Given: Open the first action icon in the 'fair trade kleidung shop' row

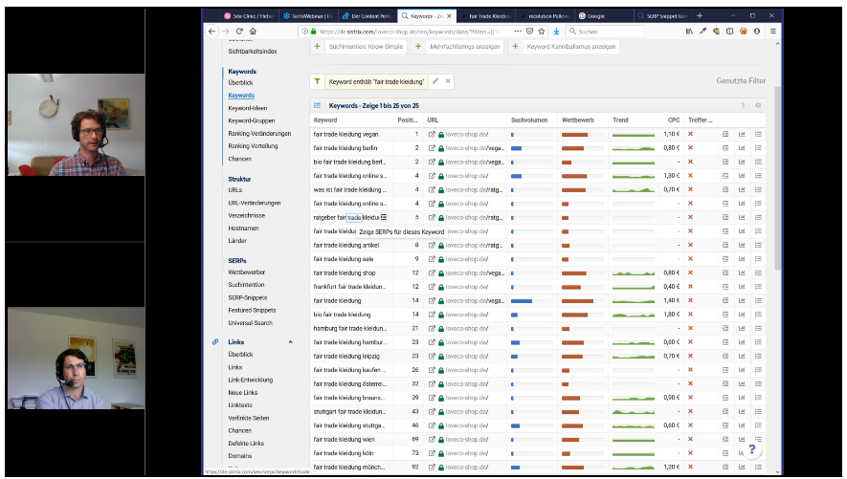Looking at the screenshot, I should pyautogui.click(x=725, y=272).
